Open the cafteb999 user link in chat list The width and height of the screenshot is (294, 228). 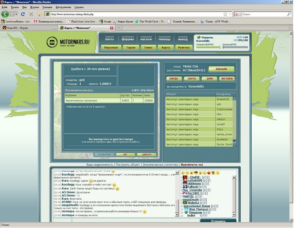(195, 180)
